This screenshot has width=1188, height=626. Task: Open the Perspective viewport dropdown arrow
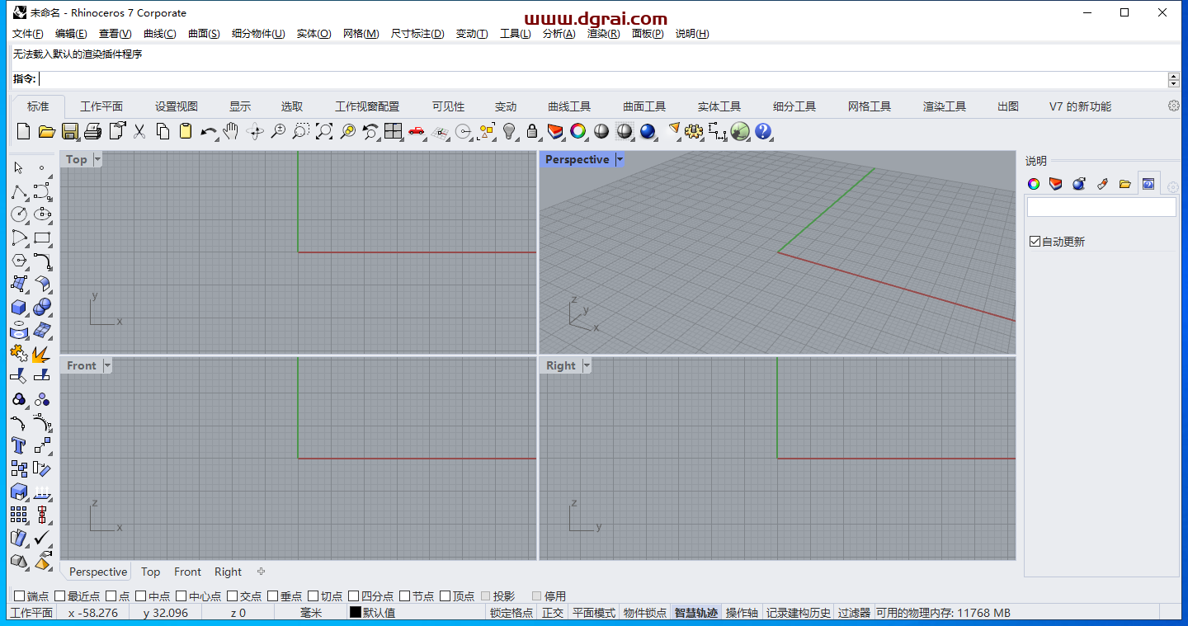point(620,159)
